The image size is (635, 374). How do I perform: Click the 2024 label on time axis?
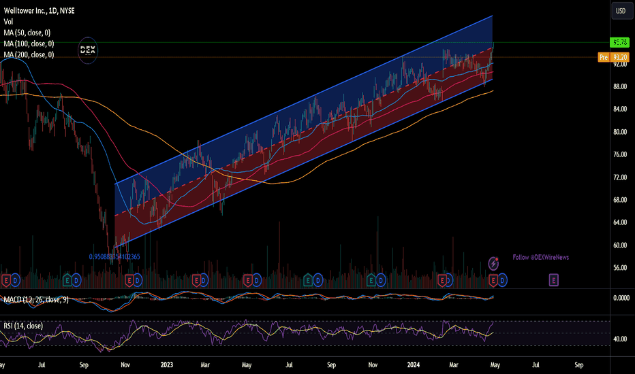[x=413, y=364]
